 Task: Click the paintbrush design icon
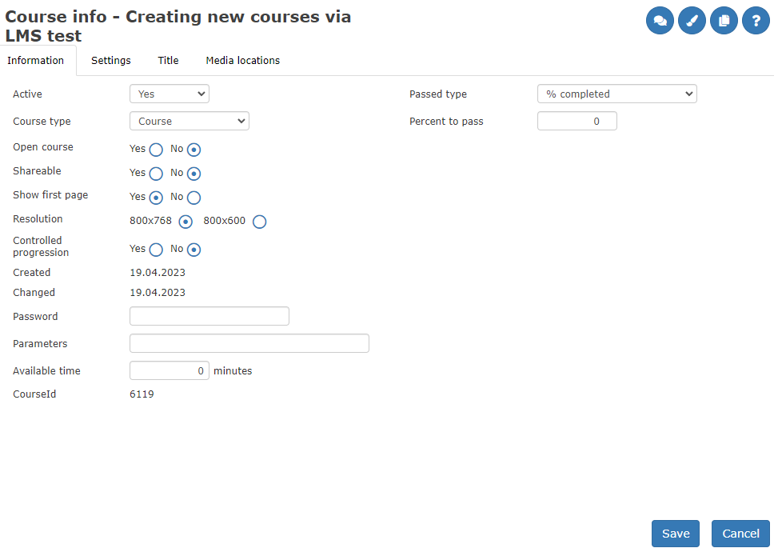click(692, 20)
